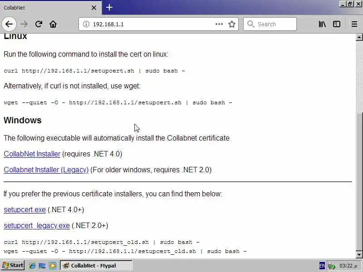Open the hamburger application menu
Image resolution: width=363 pixels, height=272 pixels.
[354, 24]
